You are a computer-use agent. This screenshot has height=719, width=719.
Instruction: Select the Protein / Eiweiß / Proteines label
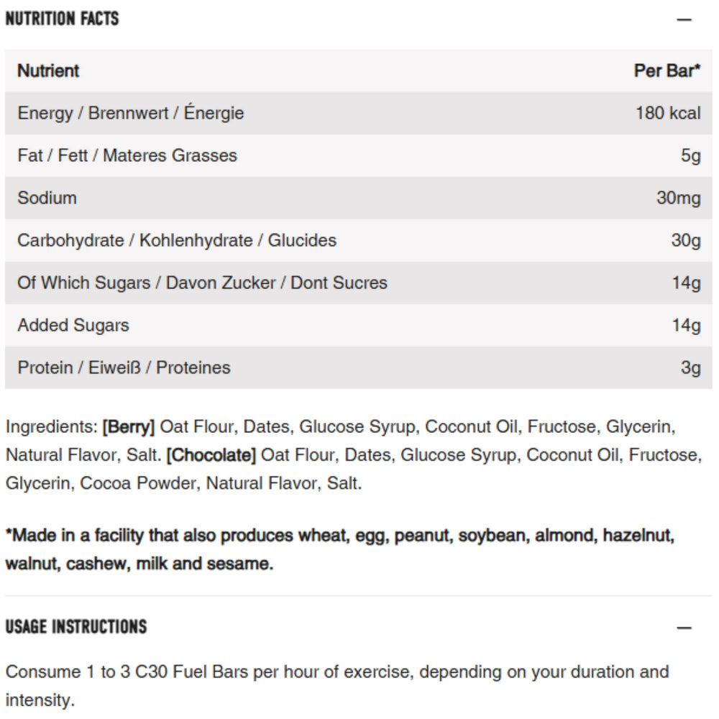tap(124, 367)
